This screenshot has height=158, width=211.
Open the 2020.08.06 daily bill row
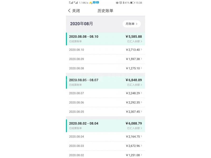pos(105,102)
